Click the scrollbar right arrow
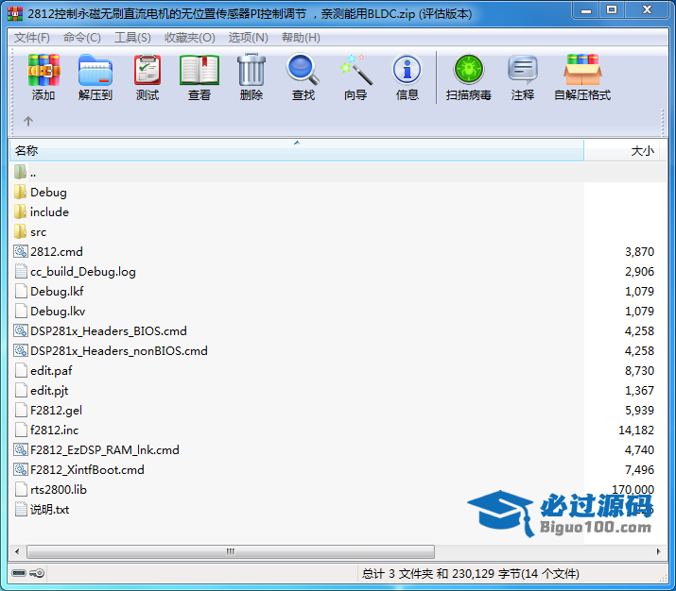The image size is (676, 591). 658,551
